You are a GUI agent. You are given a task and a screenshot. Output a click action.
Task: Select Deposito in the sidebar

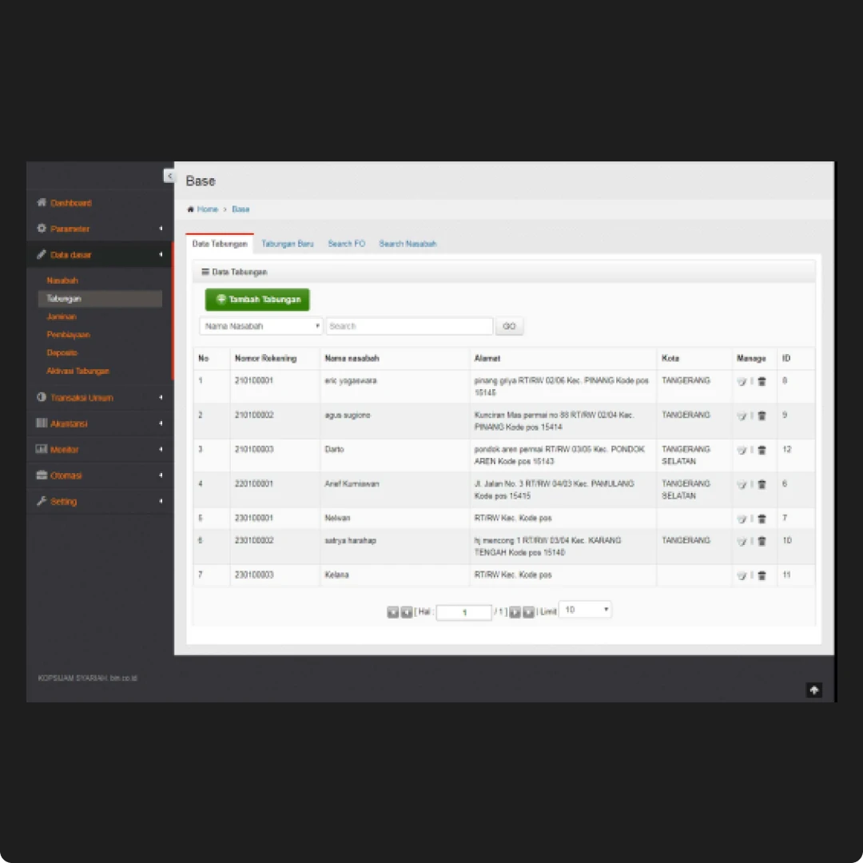(62, 352)
